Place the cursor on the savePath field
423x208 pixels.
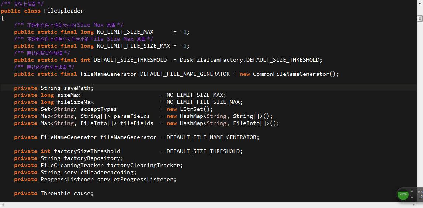click(x=77, y=88)
